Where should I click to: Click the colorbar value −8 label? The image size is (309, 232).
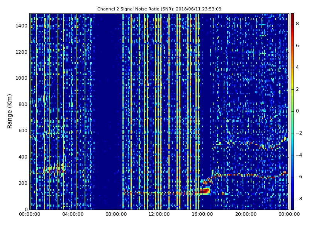[x=299, y=199]
